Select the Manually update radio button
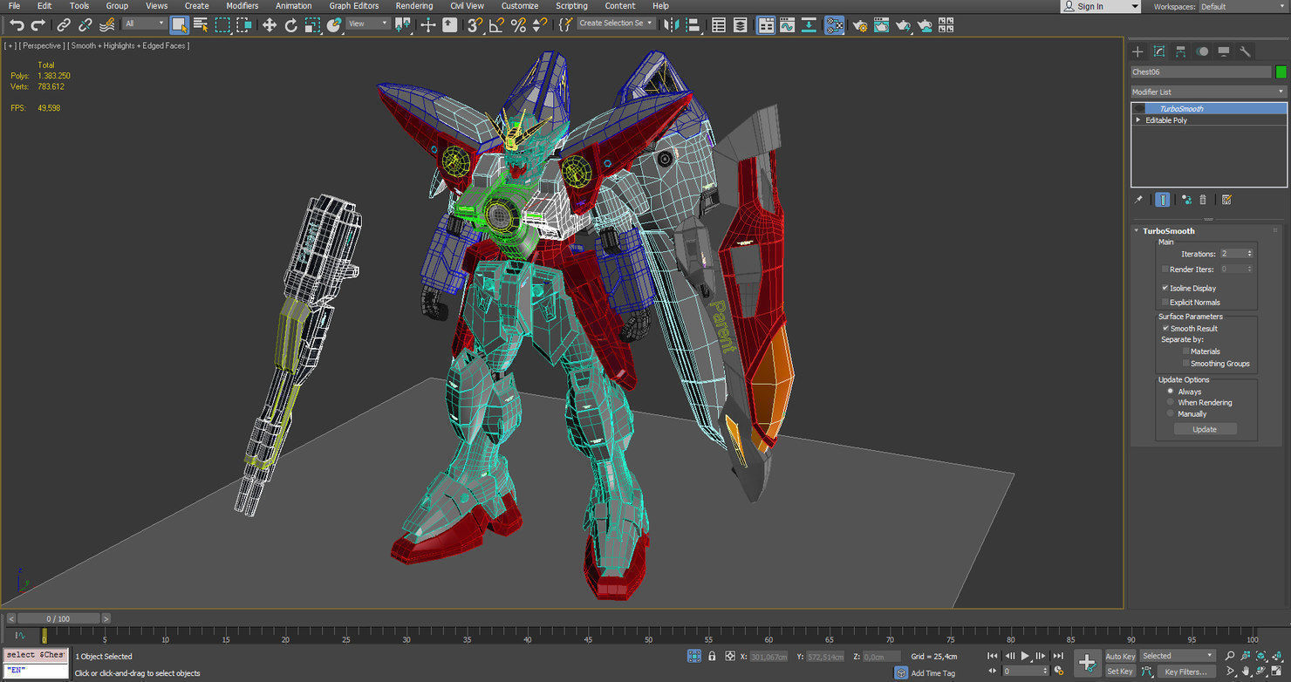The height and width of the screenshot is (682, 1291). pos(1171,413)
